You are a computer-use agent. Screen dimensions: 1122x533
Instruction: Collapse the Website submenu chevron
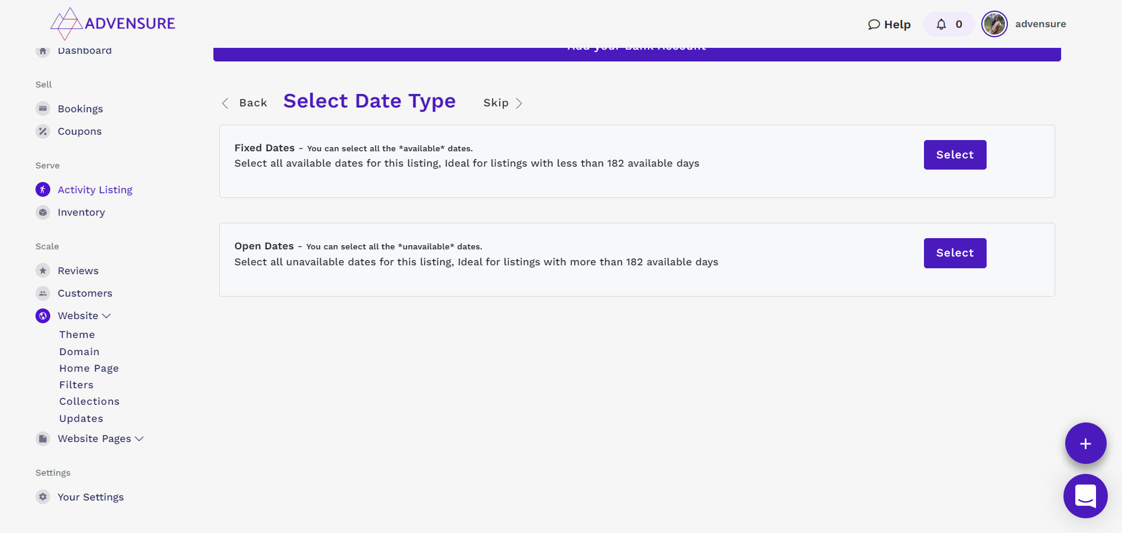106,316
